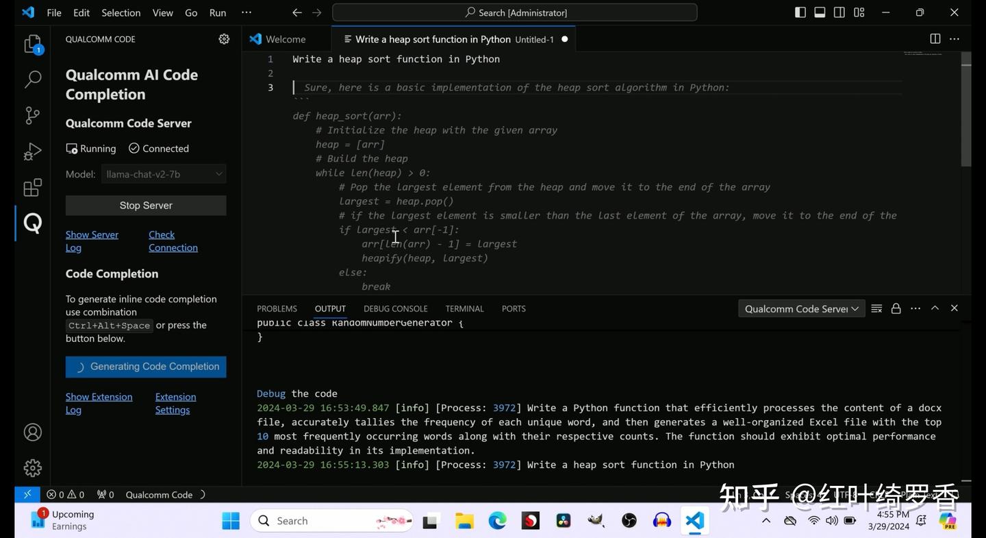The image size is (986, 538).
Task: Split the editor to the right
Action: tap(935, 39)
